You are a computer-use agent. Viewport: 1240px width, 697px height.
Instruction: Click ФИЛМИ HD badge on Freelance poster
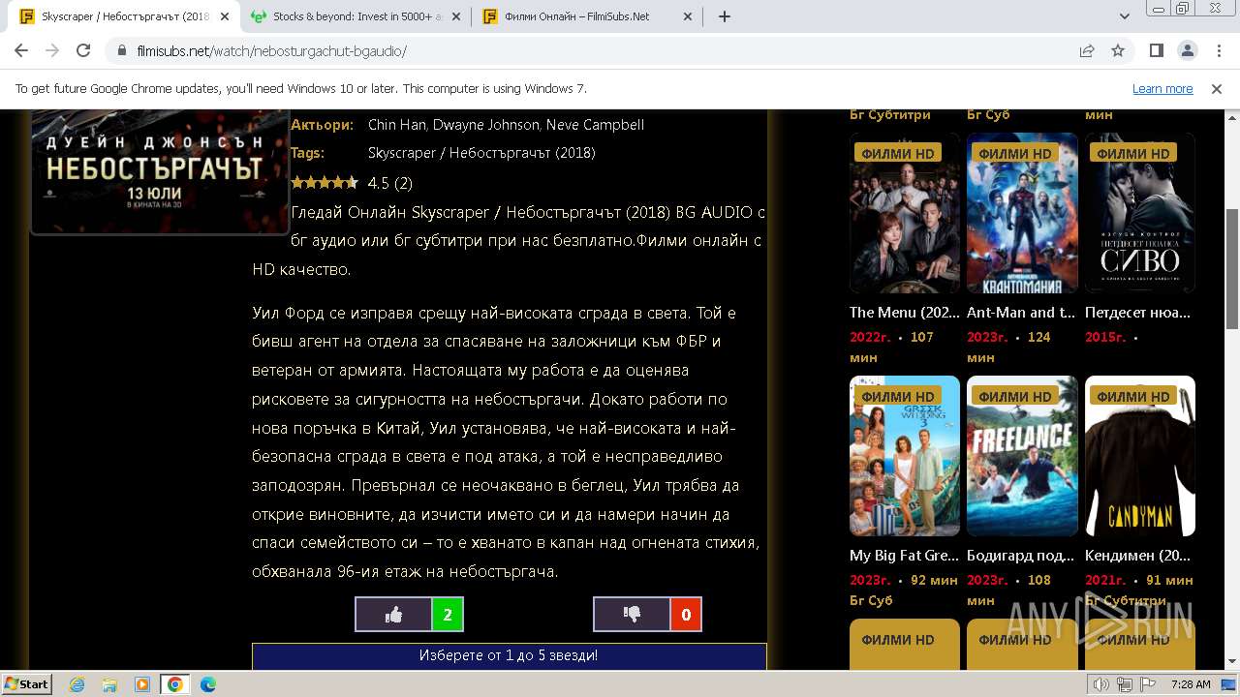click(1015, 396)
